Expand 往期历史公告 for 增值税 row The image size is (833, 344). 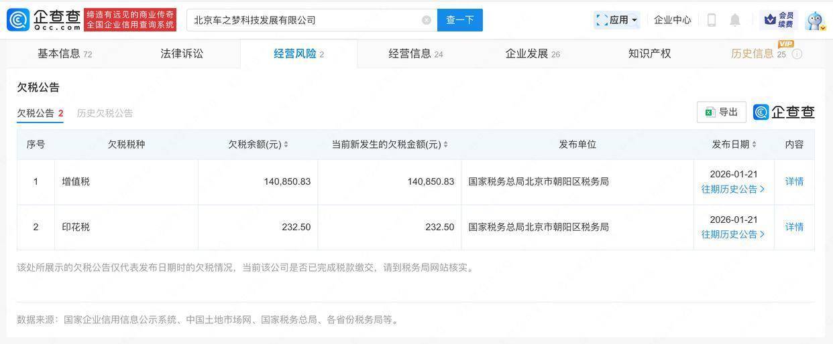pos(733,189)
